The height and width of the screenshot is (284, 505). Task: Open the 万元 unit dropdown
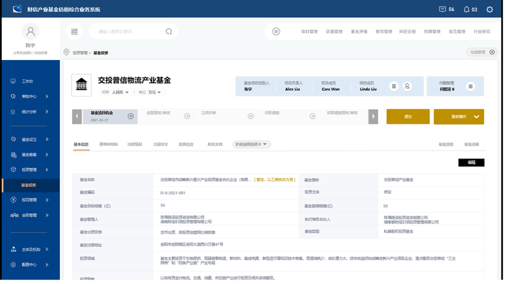click(x=154, y=92)
